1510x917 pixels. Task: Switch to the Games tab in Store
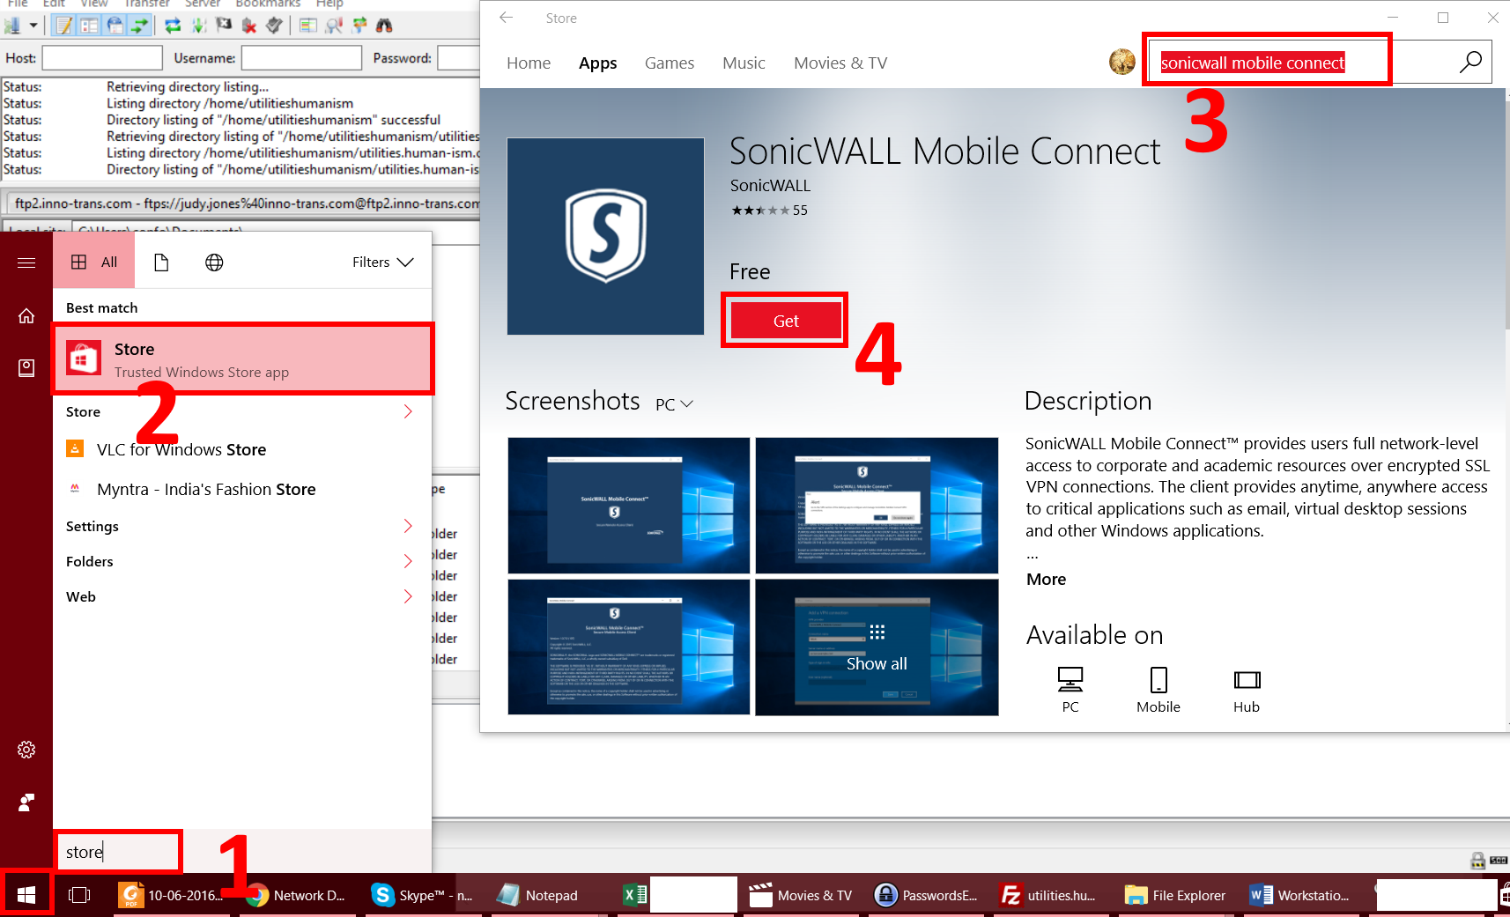pos(669,63)
